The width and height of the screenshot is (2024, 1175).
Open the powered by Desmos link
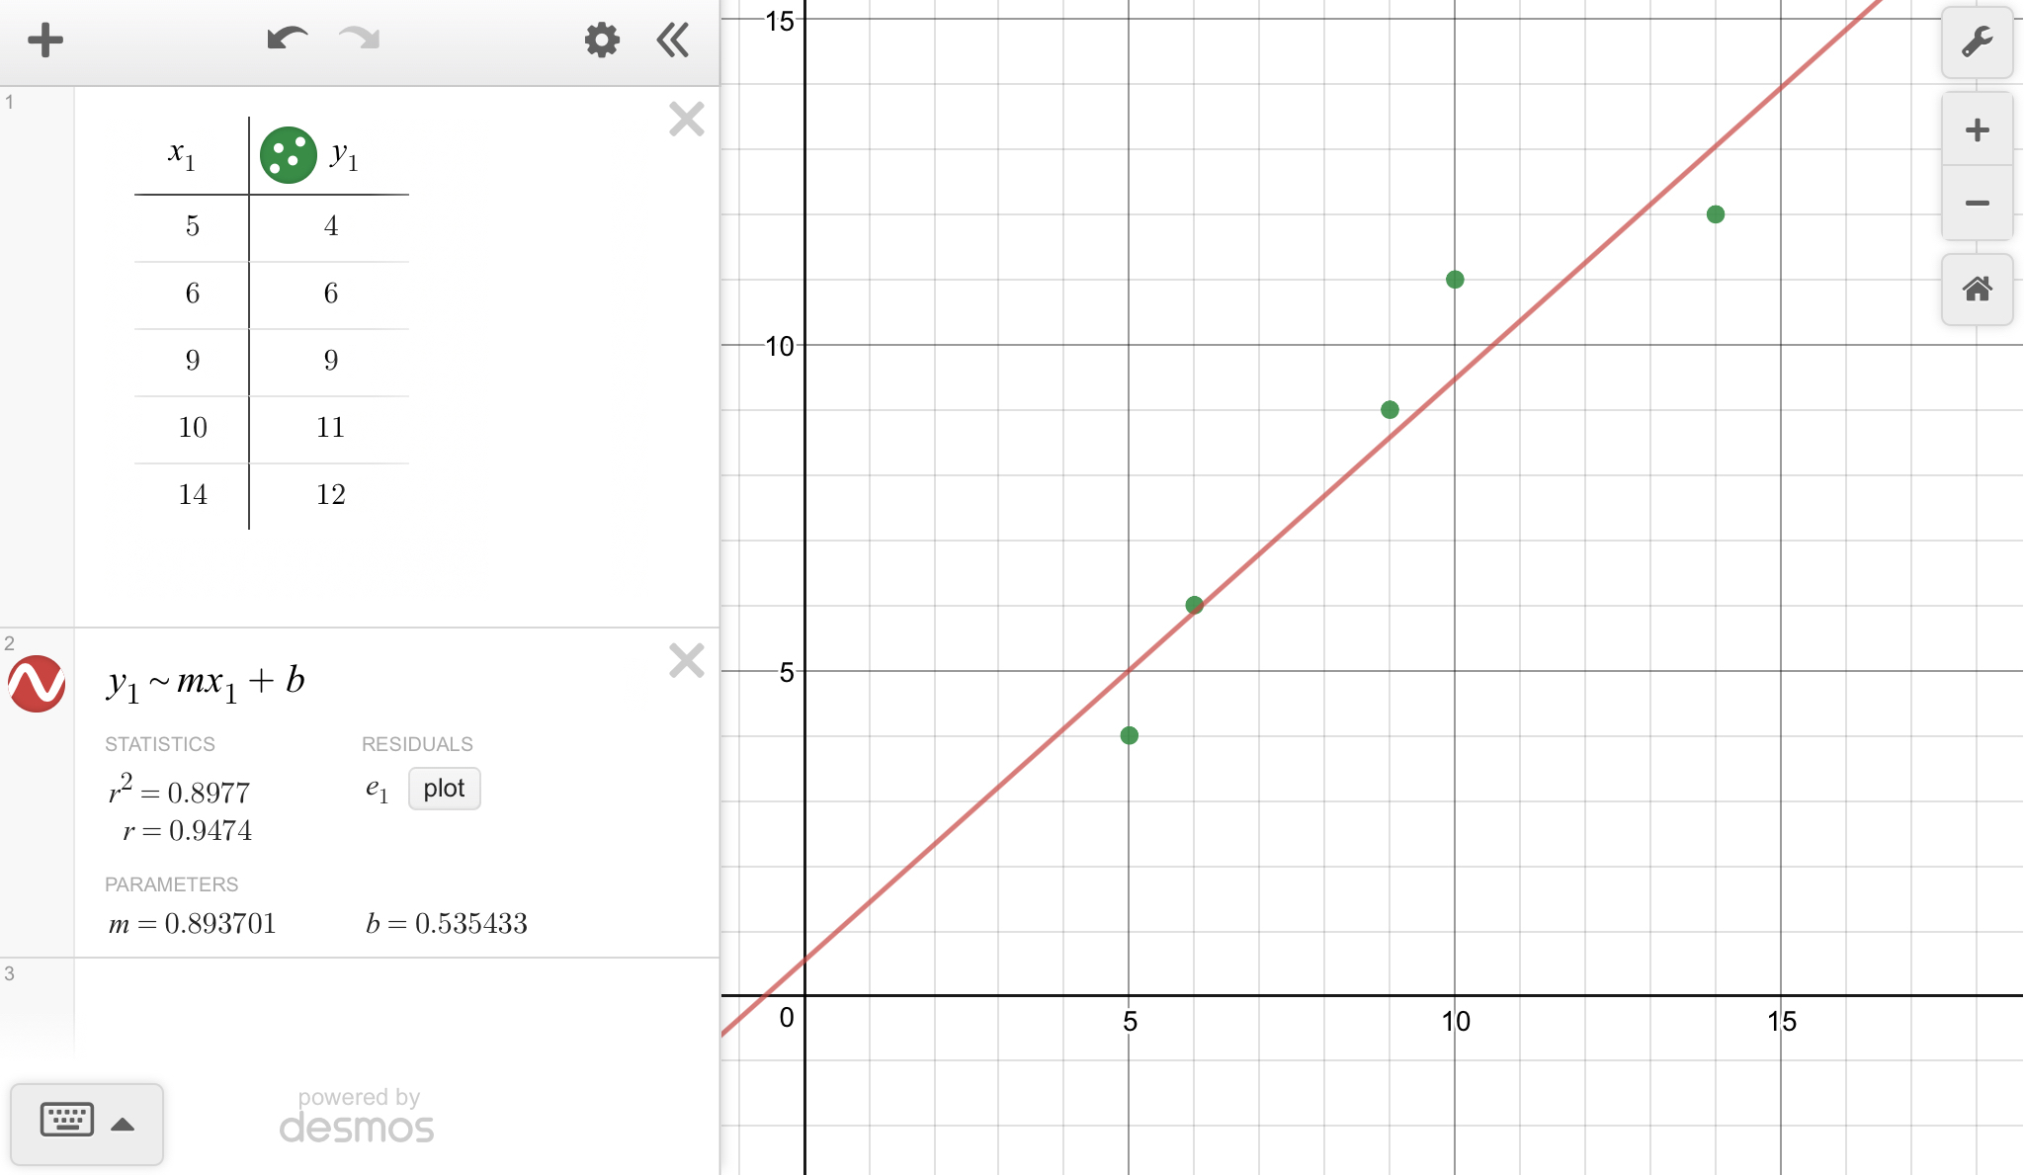coord(357,1117)
